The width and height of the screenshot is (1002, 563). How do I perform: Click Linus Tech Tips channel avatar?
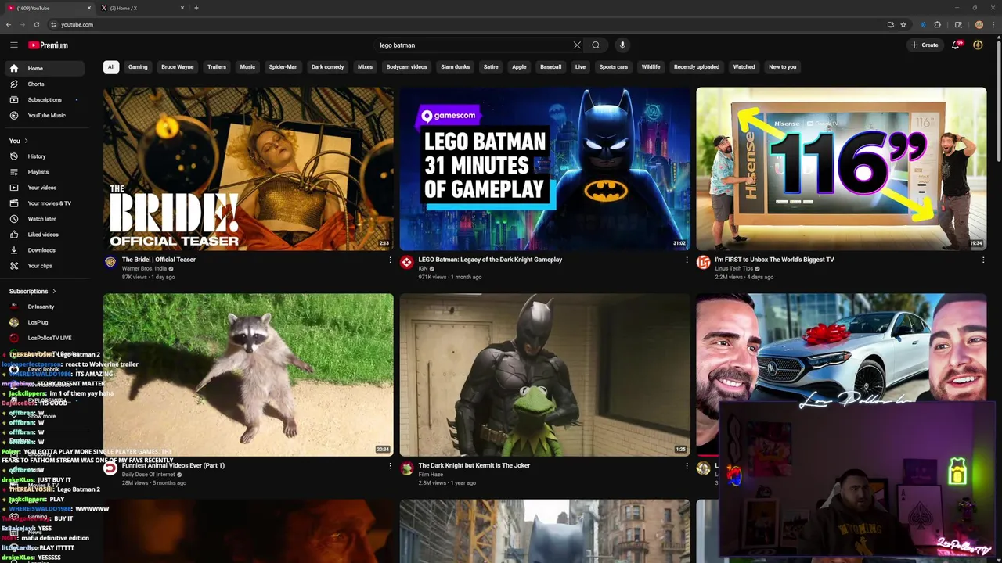click(x=703, y=263)
